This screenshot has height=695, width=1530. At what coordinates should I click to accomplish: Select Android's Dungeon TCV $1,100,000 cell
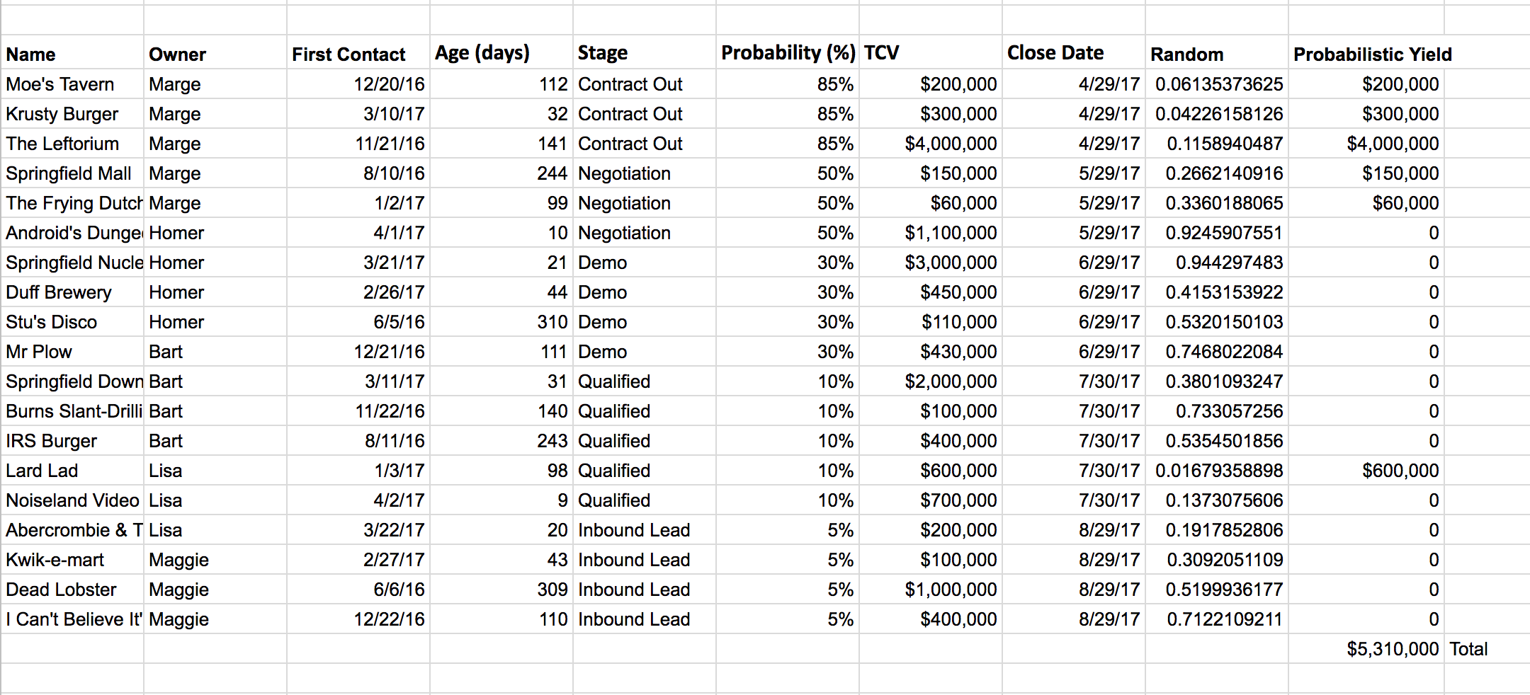tap(931, 232)
